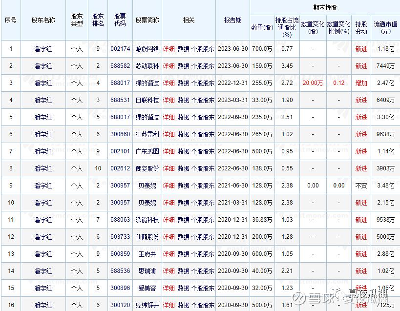The image size is (400, 311).
Task: Open stock code 688582 link
Action: [120, 66]
